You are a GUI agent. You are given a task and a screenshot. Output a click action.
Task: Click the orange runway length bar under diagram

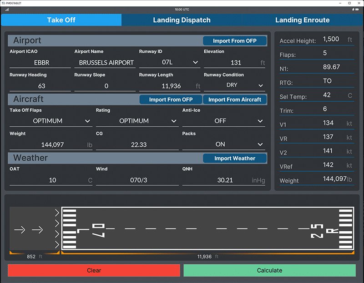click(x=207, y=252)
